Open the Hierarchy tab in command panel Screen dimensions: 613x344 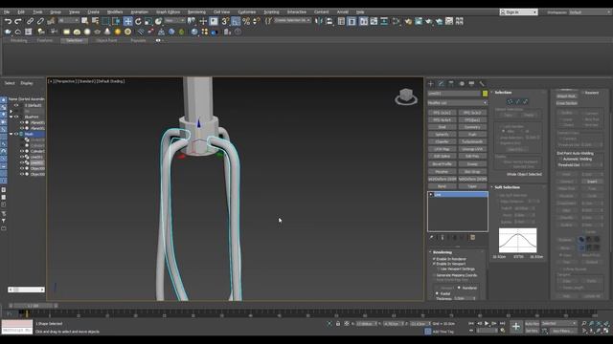451,83
